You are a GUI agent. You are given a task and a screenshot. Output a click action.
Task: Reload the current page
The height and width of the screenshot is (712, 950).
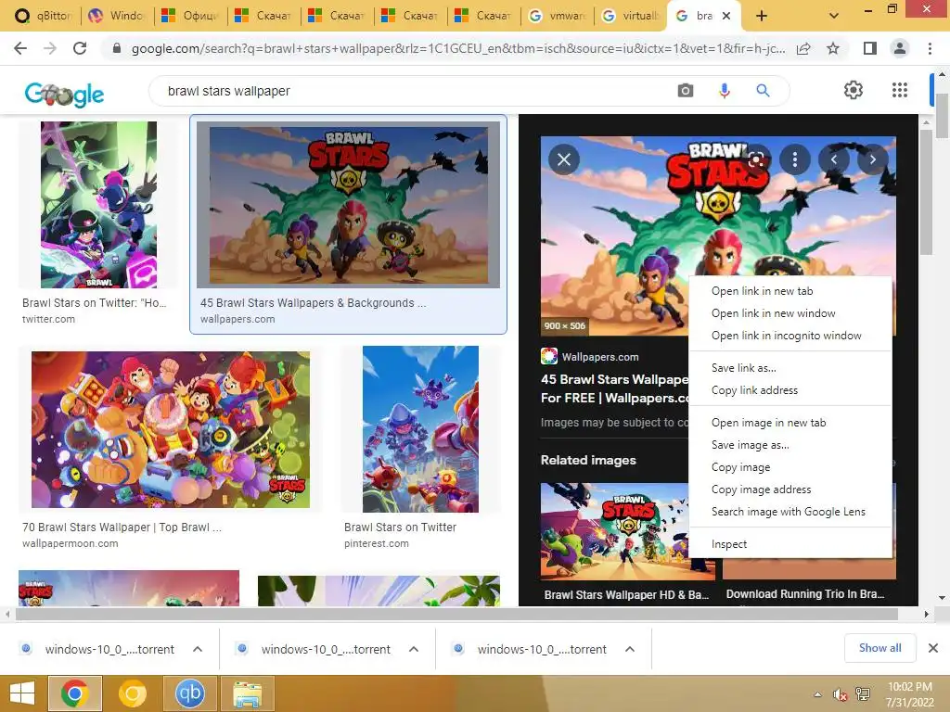click(x=80, y=48)
